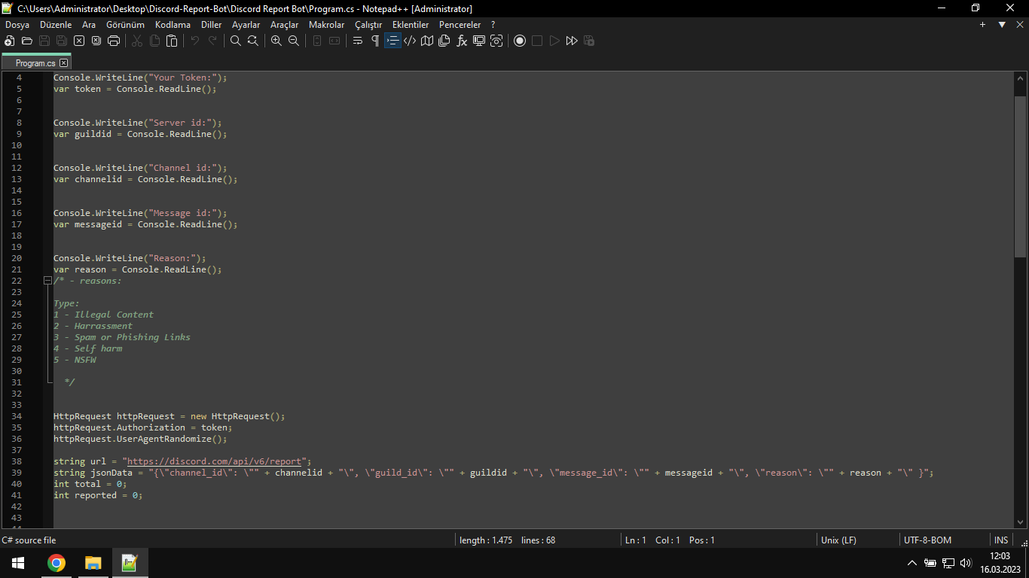Open the Makrolar menu
Image resolution: width=1029 pixels, height=578 pixels.
click(327, 25)
